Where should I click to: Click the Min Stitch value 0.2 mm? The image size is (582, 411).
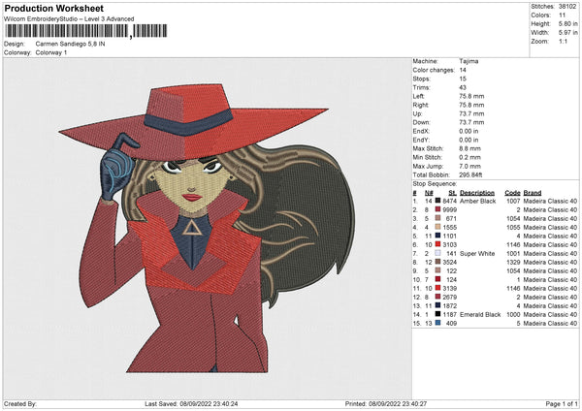click(469, 157)
